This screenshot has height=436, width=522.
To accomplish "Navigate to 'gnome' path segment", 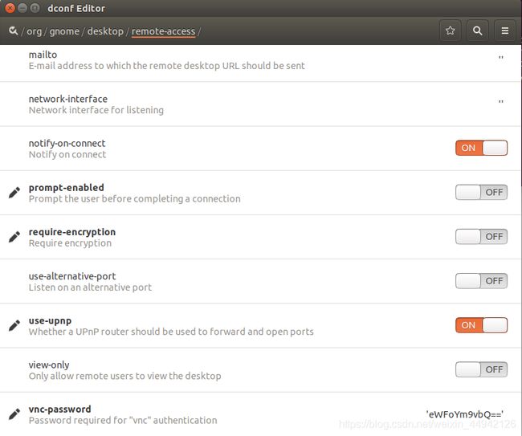I will (64, 31).
